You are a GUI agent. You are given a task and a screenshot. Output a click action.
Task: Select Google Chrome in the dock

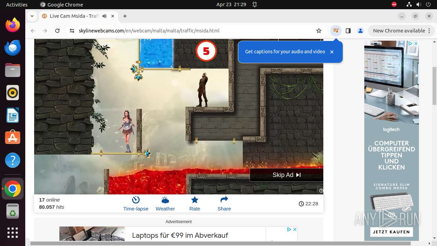[13, 189]
